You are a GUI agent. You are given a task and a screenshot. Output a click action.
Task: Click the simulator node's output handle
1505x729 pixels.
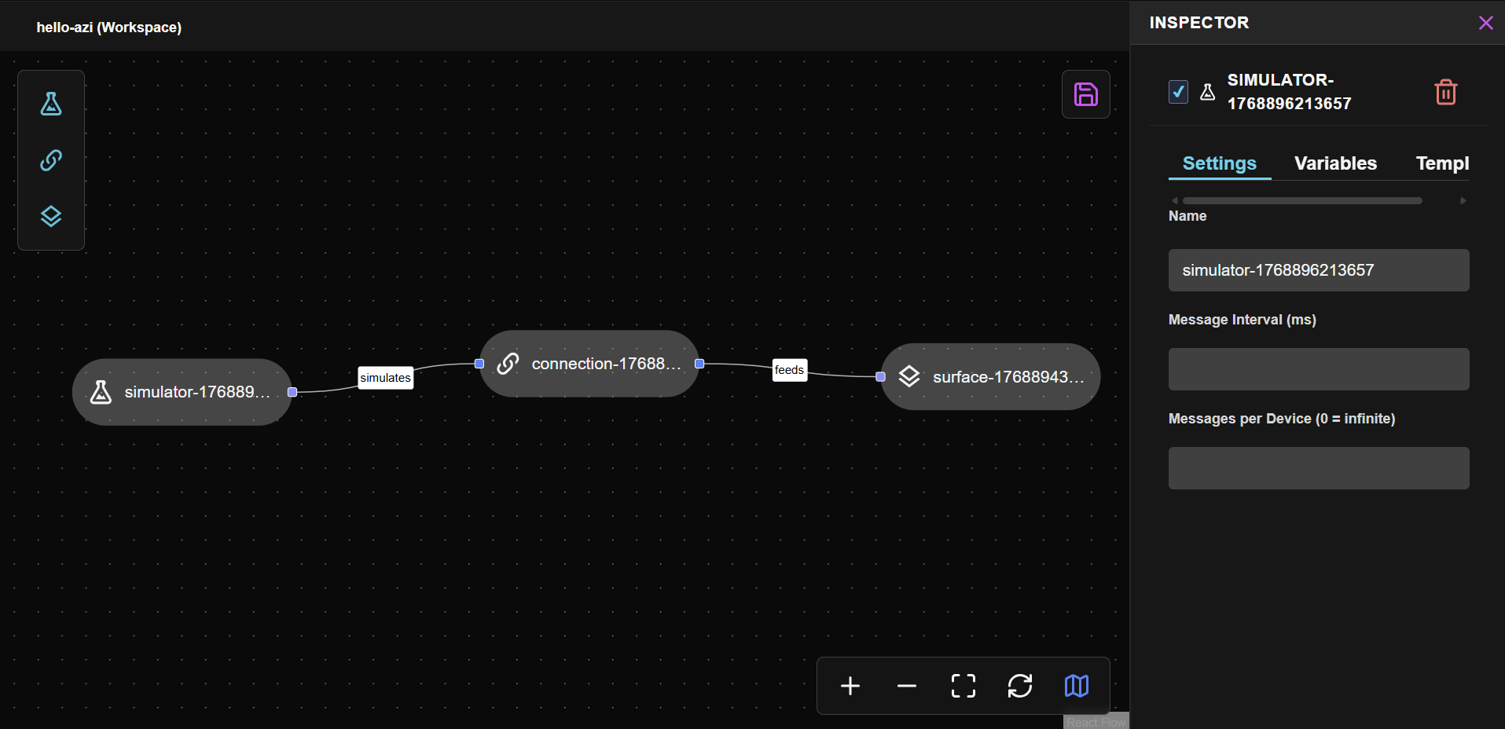[292, 392]
